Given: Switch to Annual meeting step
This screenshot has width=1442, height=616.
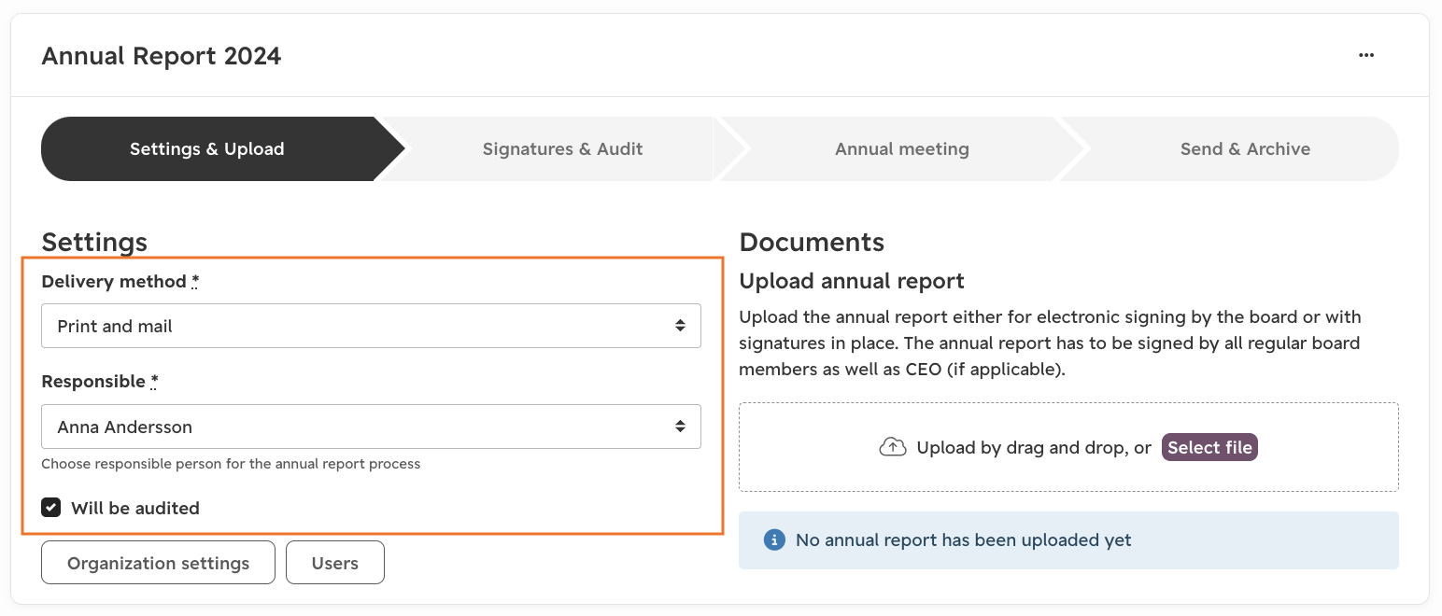Looking at the screenshot, I should click(x=901, y=148).
